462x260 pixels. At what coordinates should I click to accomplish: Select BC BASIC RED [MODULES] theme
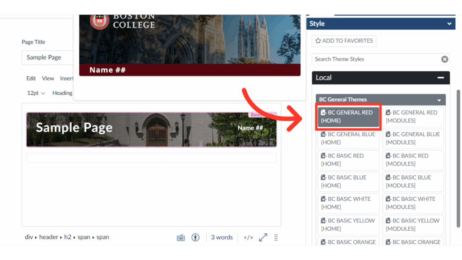(413, 160)
